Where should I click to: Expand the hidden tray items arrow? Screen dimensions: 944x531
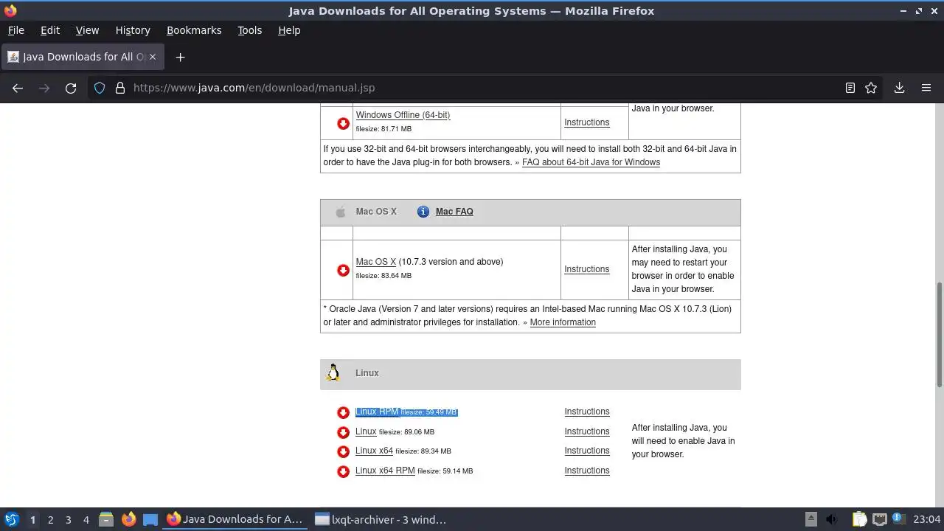(x=811, y=519)
